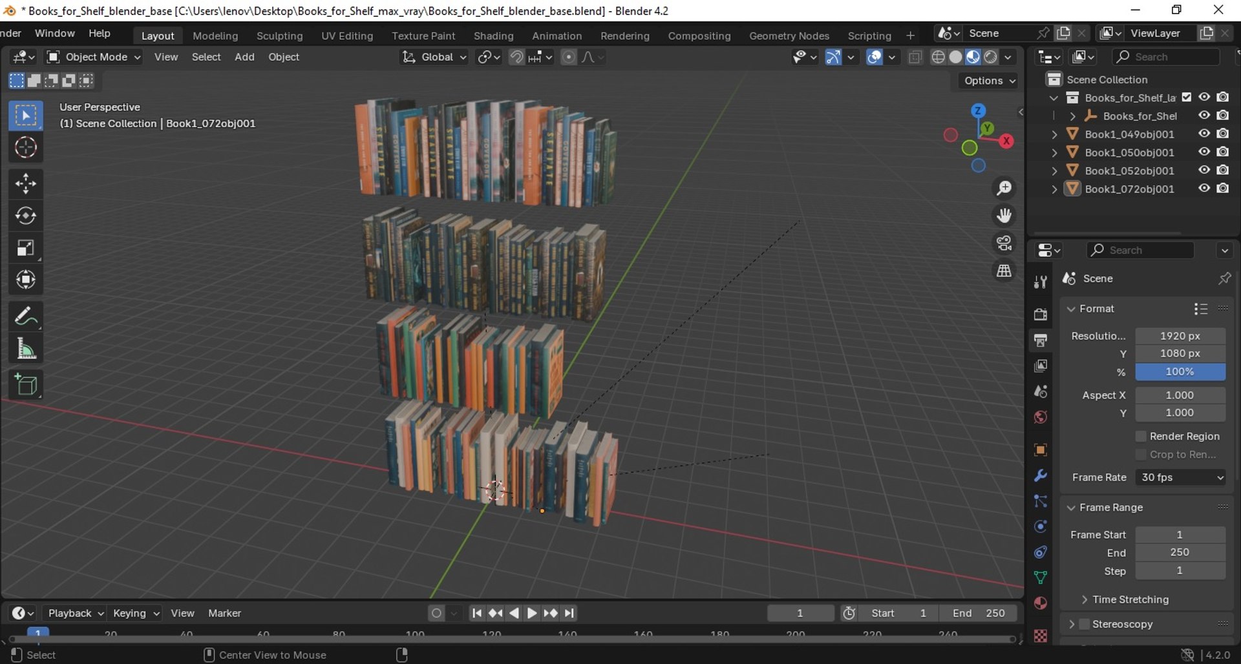Click the Pan view hand icon
Viewport: 1241px width, 664px height.
coord(1004,216)
